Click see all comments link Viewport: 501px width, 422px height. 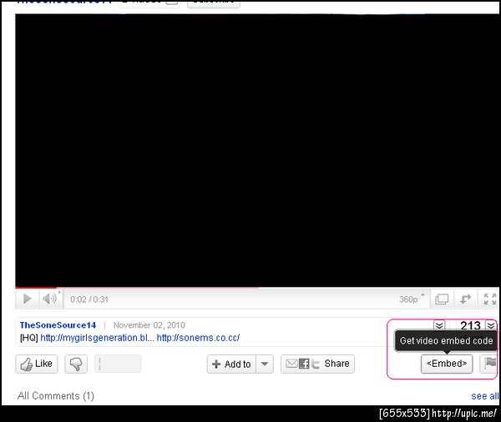click(x=484, y=396)
